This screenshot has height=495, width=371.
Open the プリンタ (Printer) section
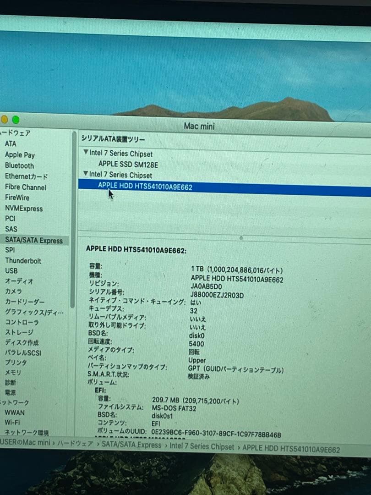pyautogui.click(x=16, y=362)
